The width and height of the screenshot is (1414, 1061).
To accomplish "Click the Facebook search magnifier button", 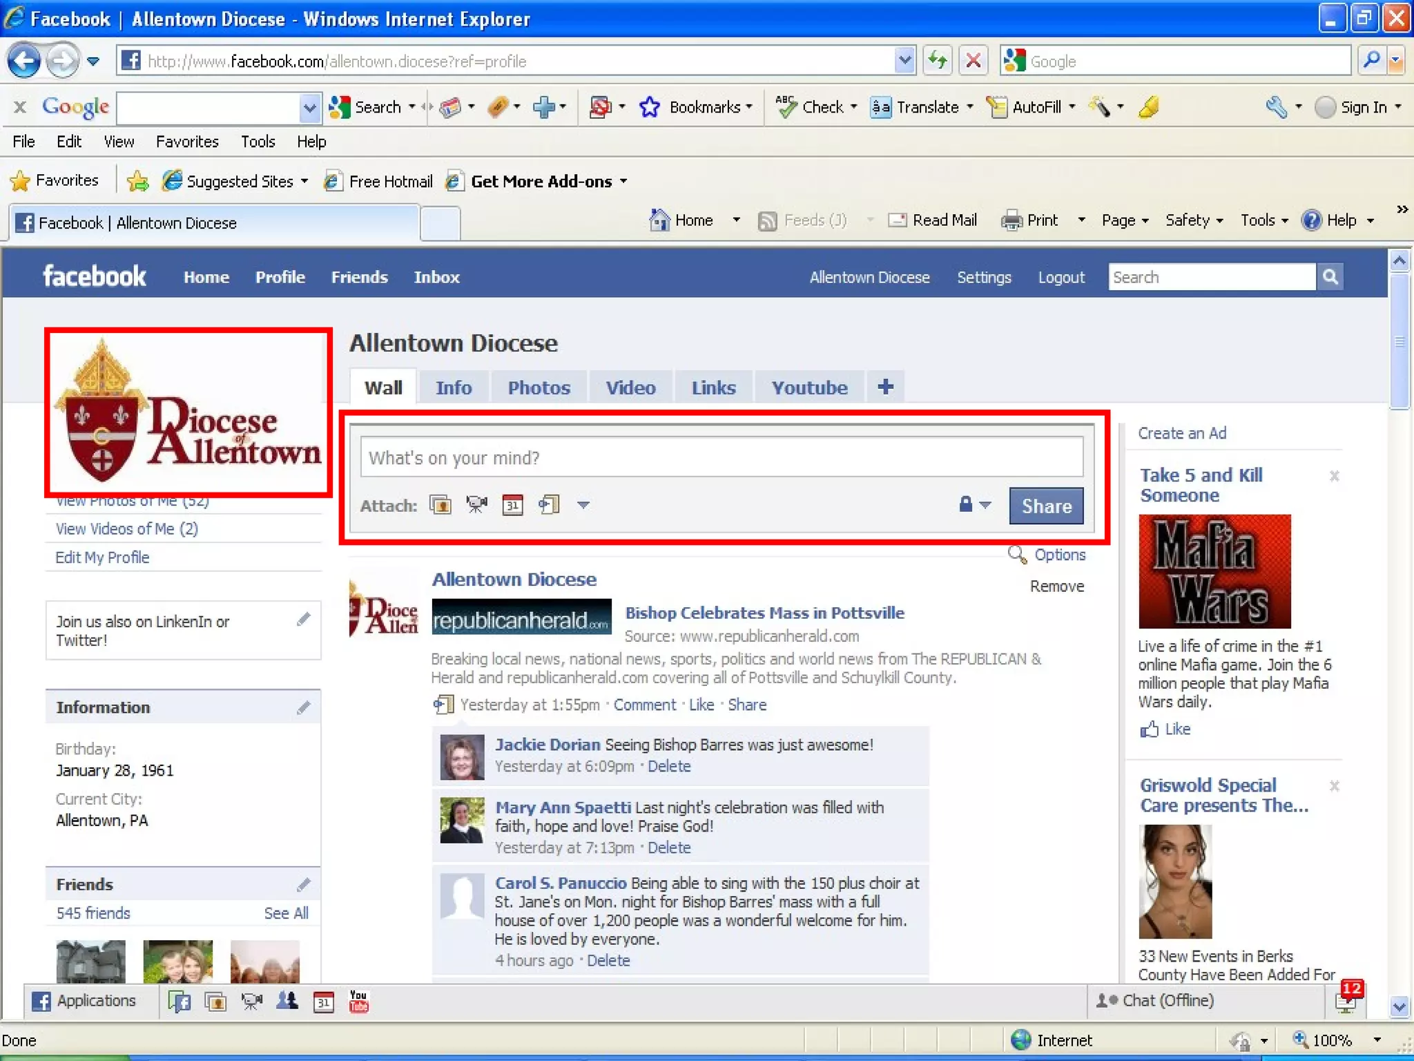I will 1330,277.
